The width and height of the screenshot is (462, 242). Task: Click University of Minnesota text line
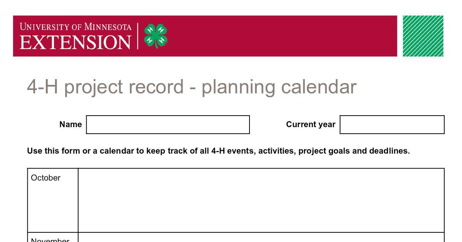click(x=75, y=27)
